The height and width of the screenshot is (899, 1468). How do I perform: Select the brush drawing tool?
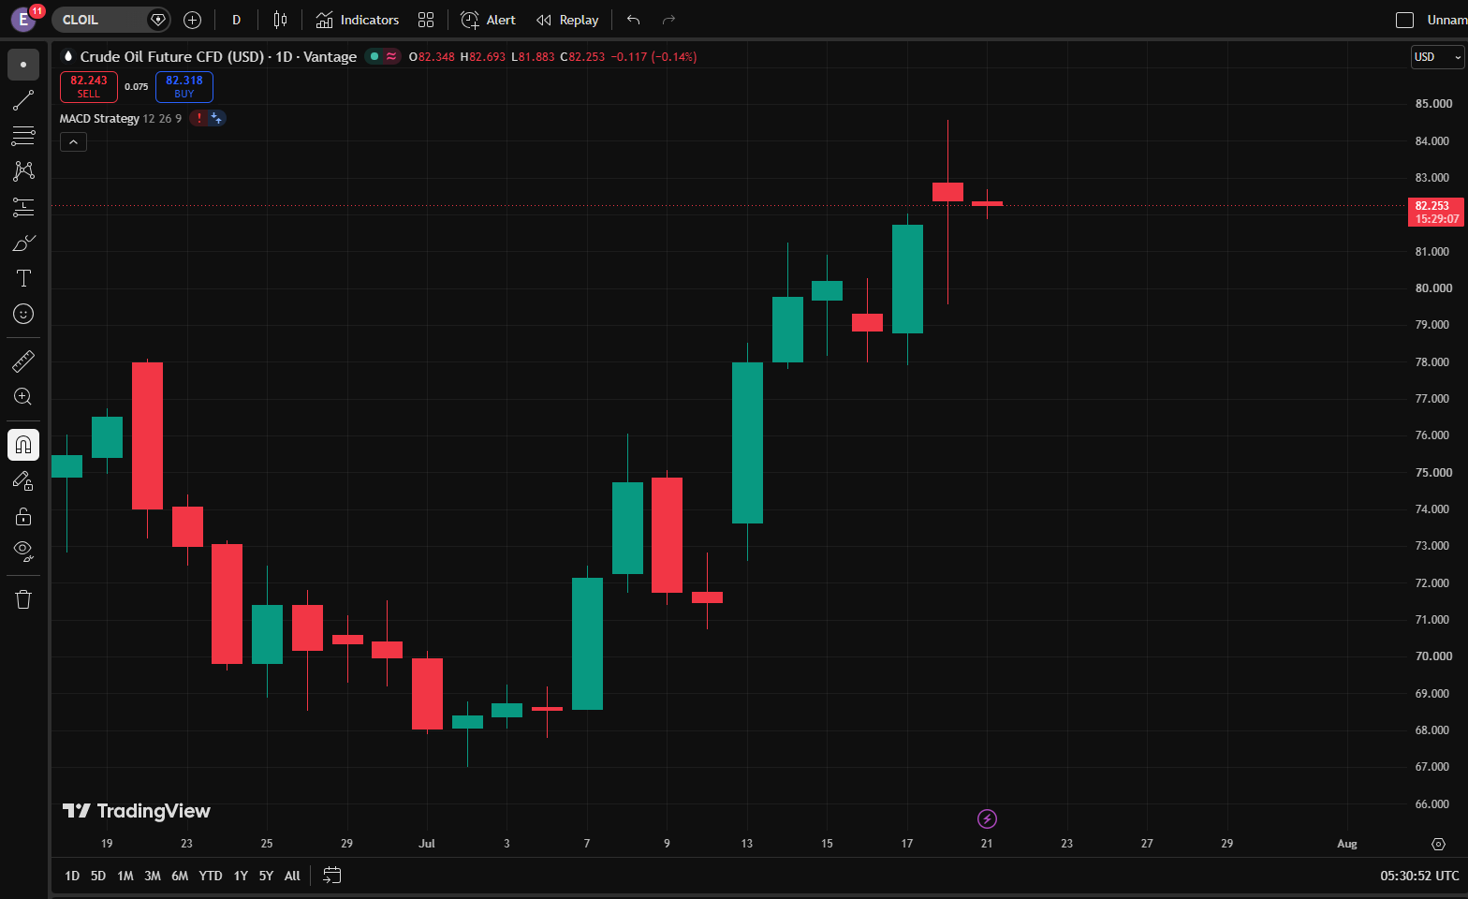tap(23, 243)
